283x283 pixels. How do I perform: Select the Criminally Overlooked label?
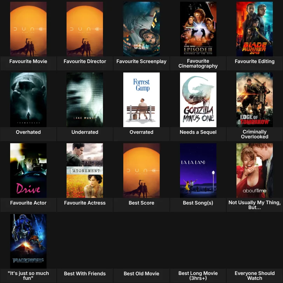255,134
